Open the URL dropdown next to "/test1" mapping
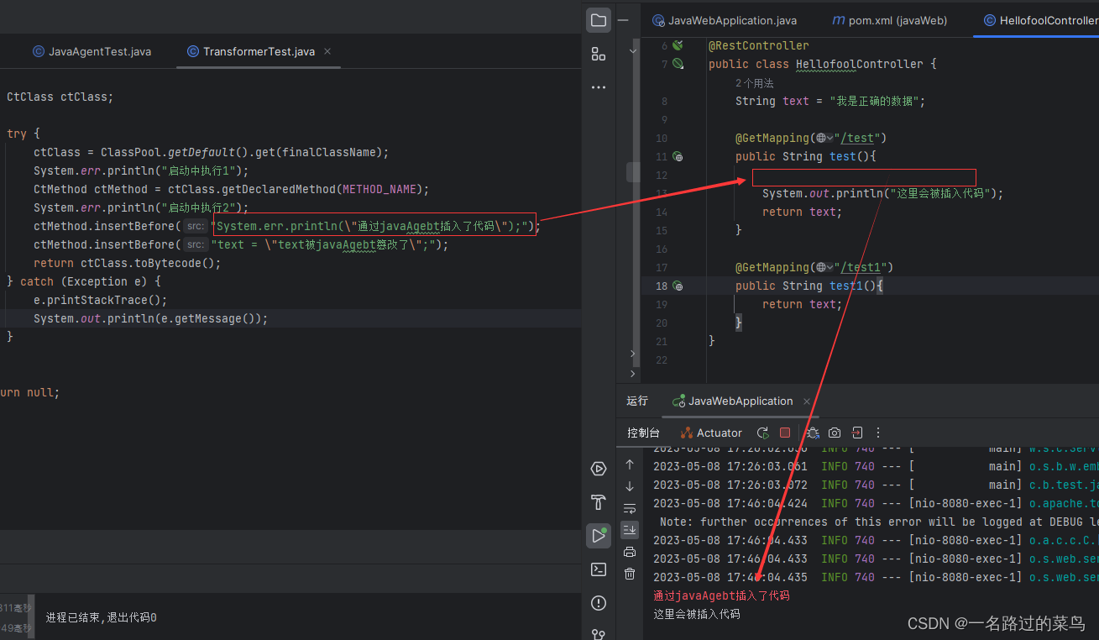 (824, 267)
